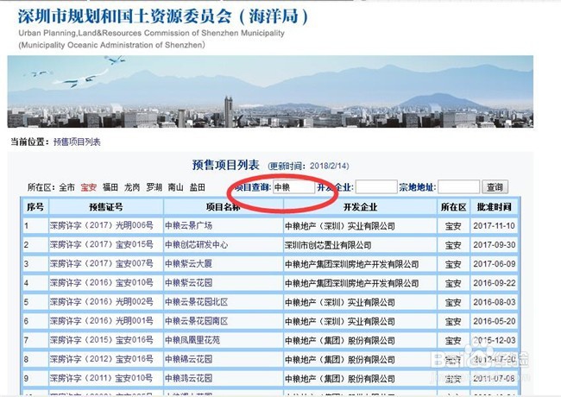Image resolution: width=561 pixels, height=397 pixels.
Task: Select the 罗湖 district filter
Action: click(x=154, y=187)
